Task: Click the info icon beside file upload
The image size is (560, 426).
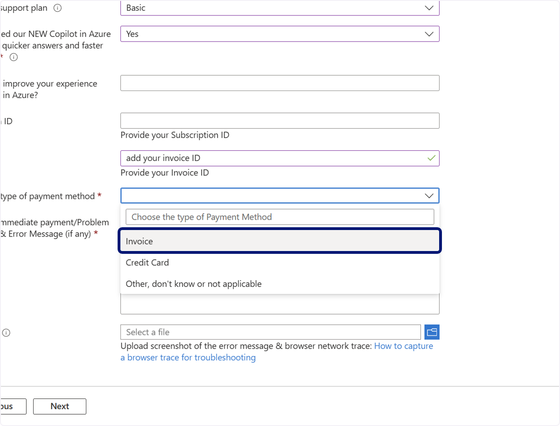Action: [x=6, y=333]
